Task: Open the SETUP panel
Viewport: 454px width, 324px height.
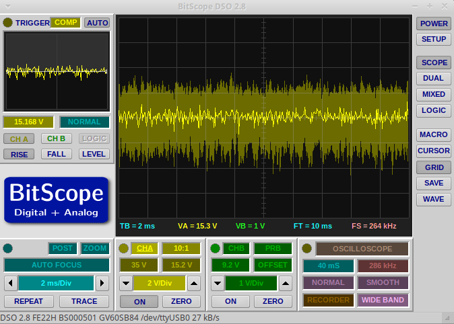Action: [434, 39]
